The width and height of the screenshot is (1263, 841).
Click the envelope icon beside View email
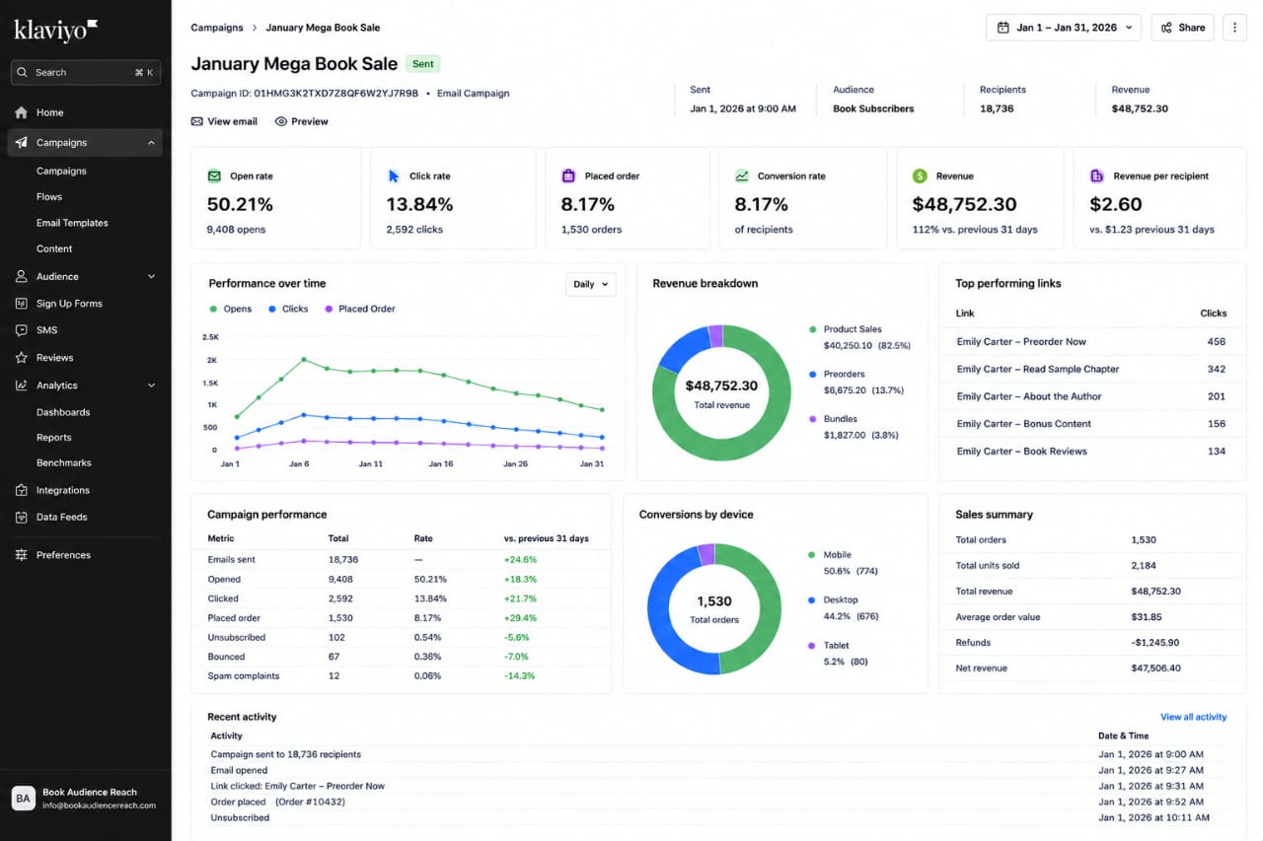(x=197, y=121)
